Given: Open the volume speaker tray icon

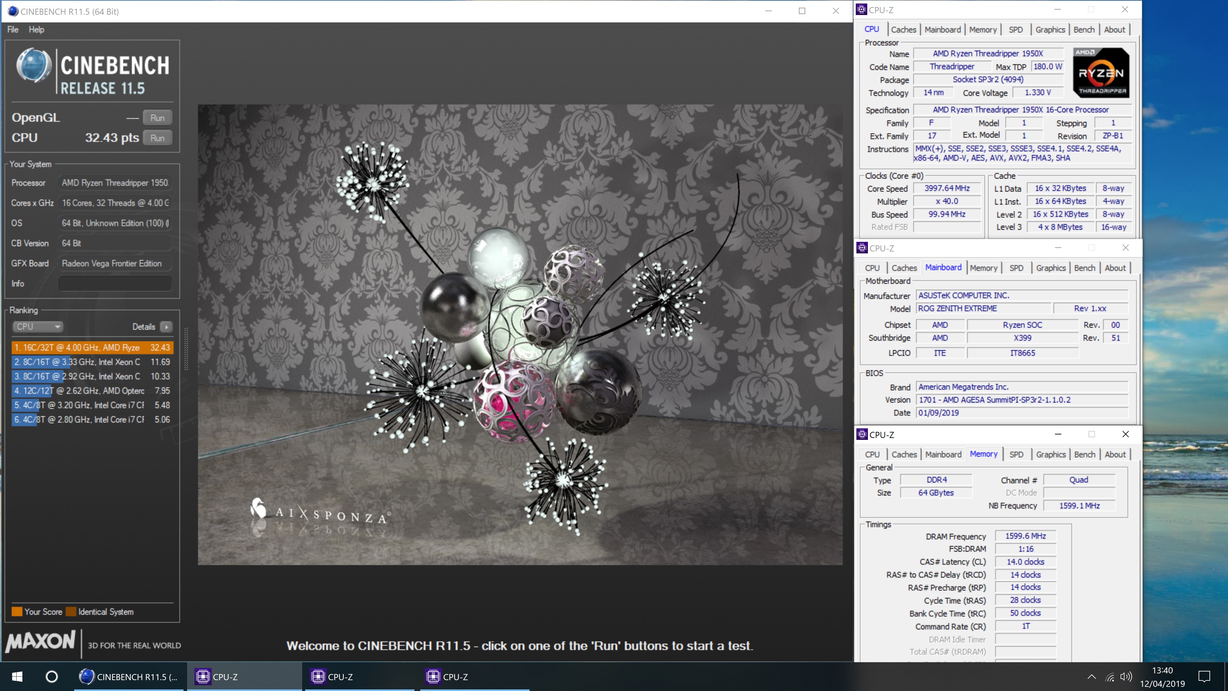Looking at the screenshot, I should [x=1126, y=677].
